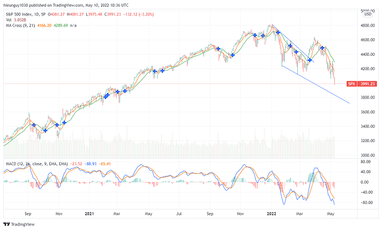Click the first Sep label on time axis
The width and height of the screenshot is (382, 230).
click(x=28, y=214)
